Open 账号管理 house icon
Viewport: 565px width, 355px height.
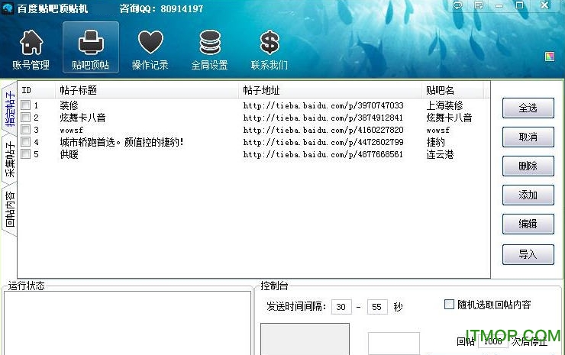pos(31,43)
